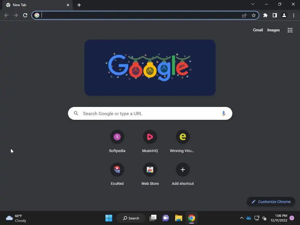
Task: Click the Google icon in address bar
Action: [x=37, y=15]
